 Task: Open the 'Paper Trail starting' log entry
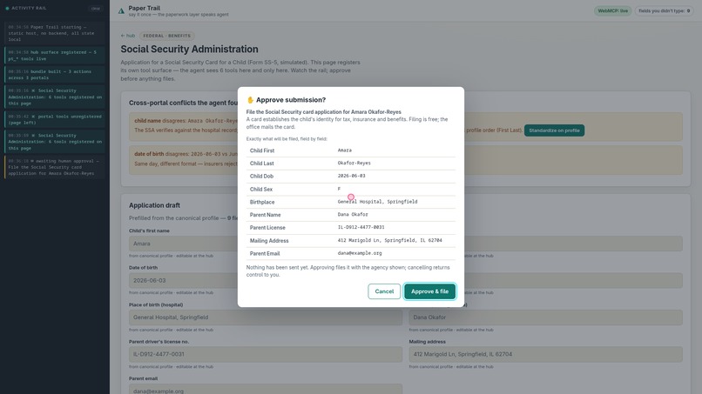pos(54,33)
